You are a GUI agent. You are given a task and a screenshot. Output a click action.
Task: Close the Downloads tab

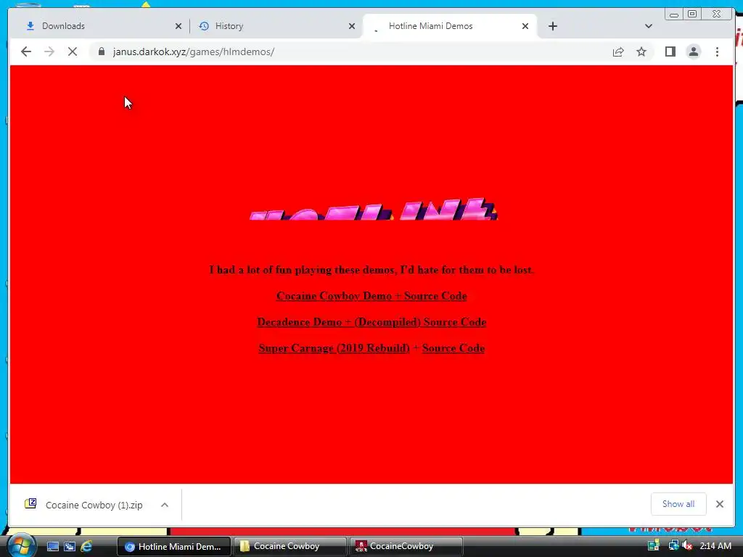pyautogui.click(x=178, y=26)
